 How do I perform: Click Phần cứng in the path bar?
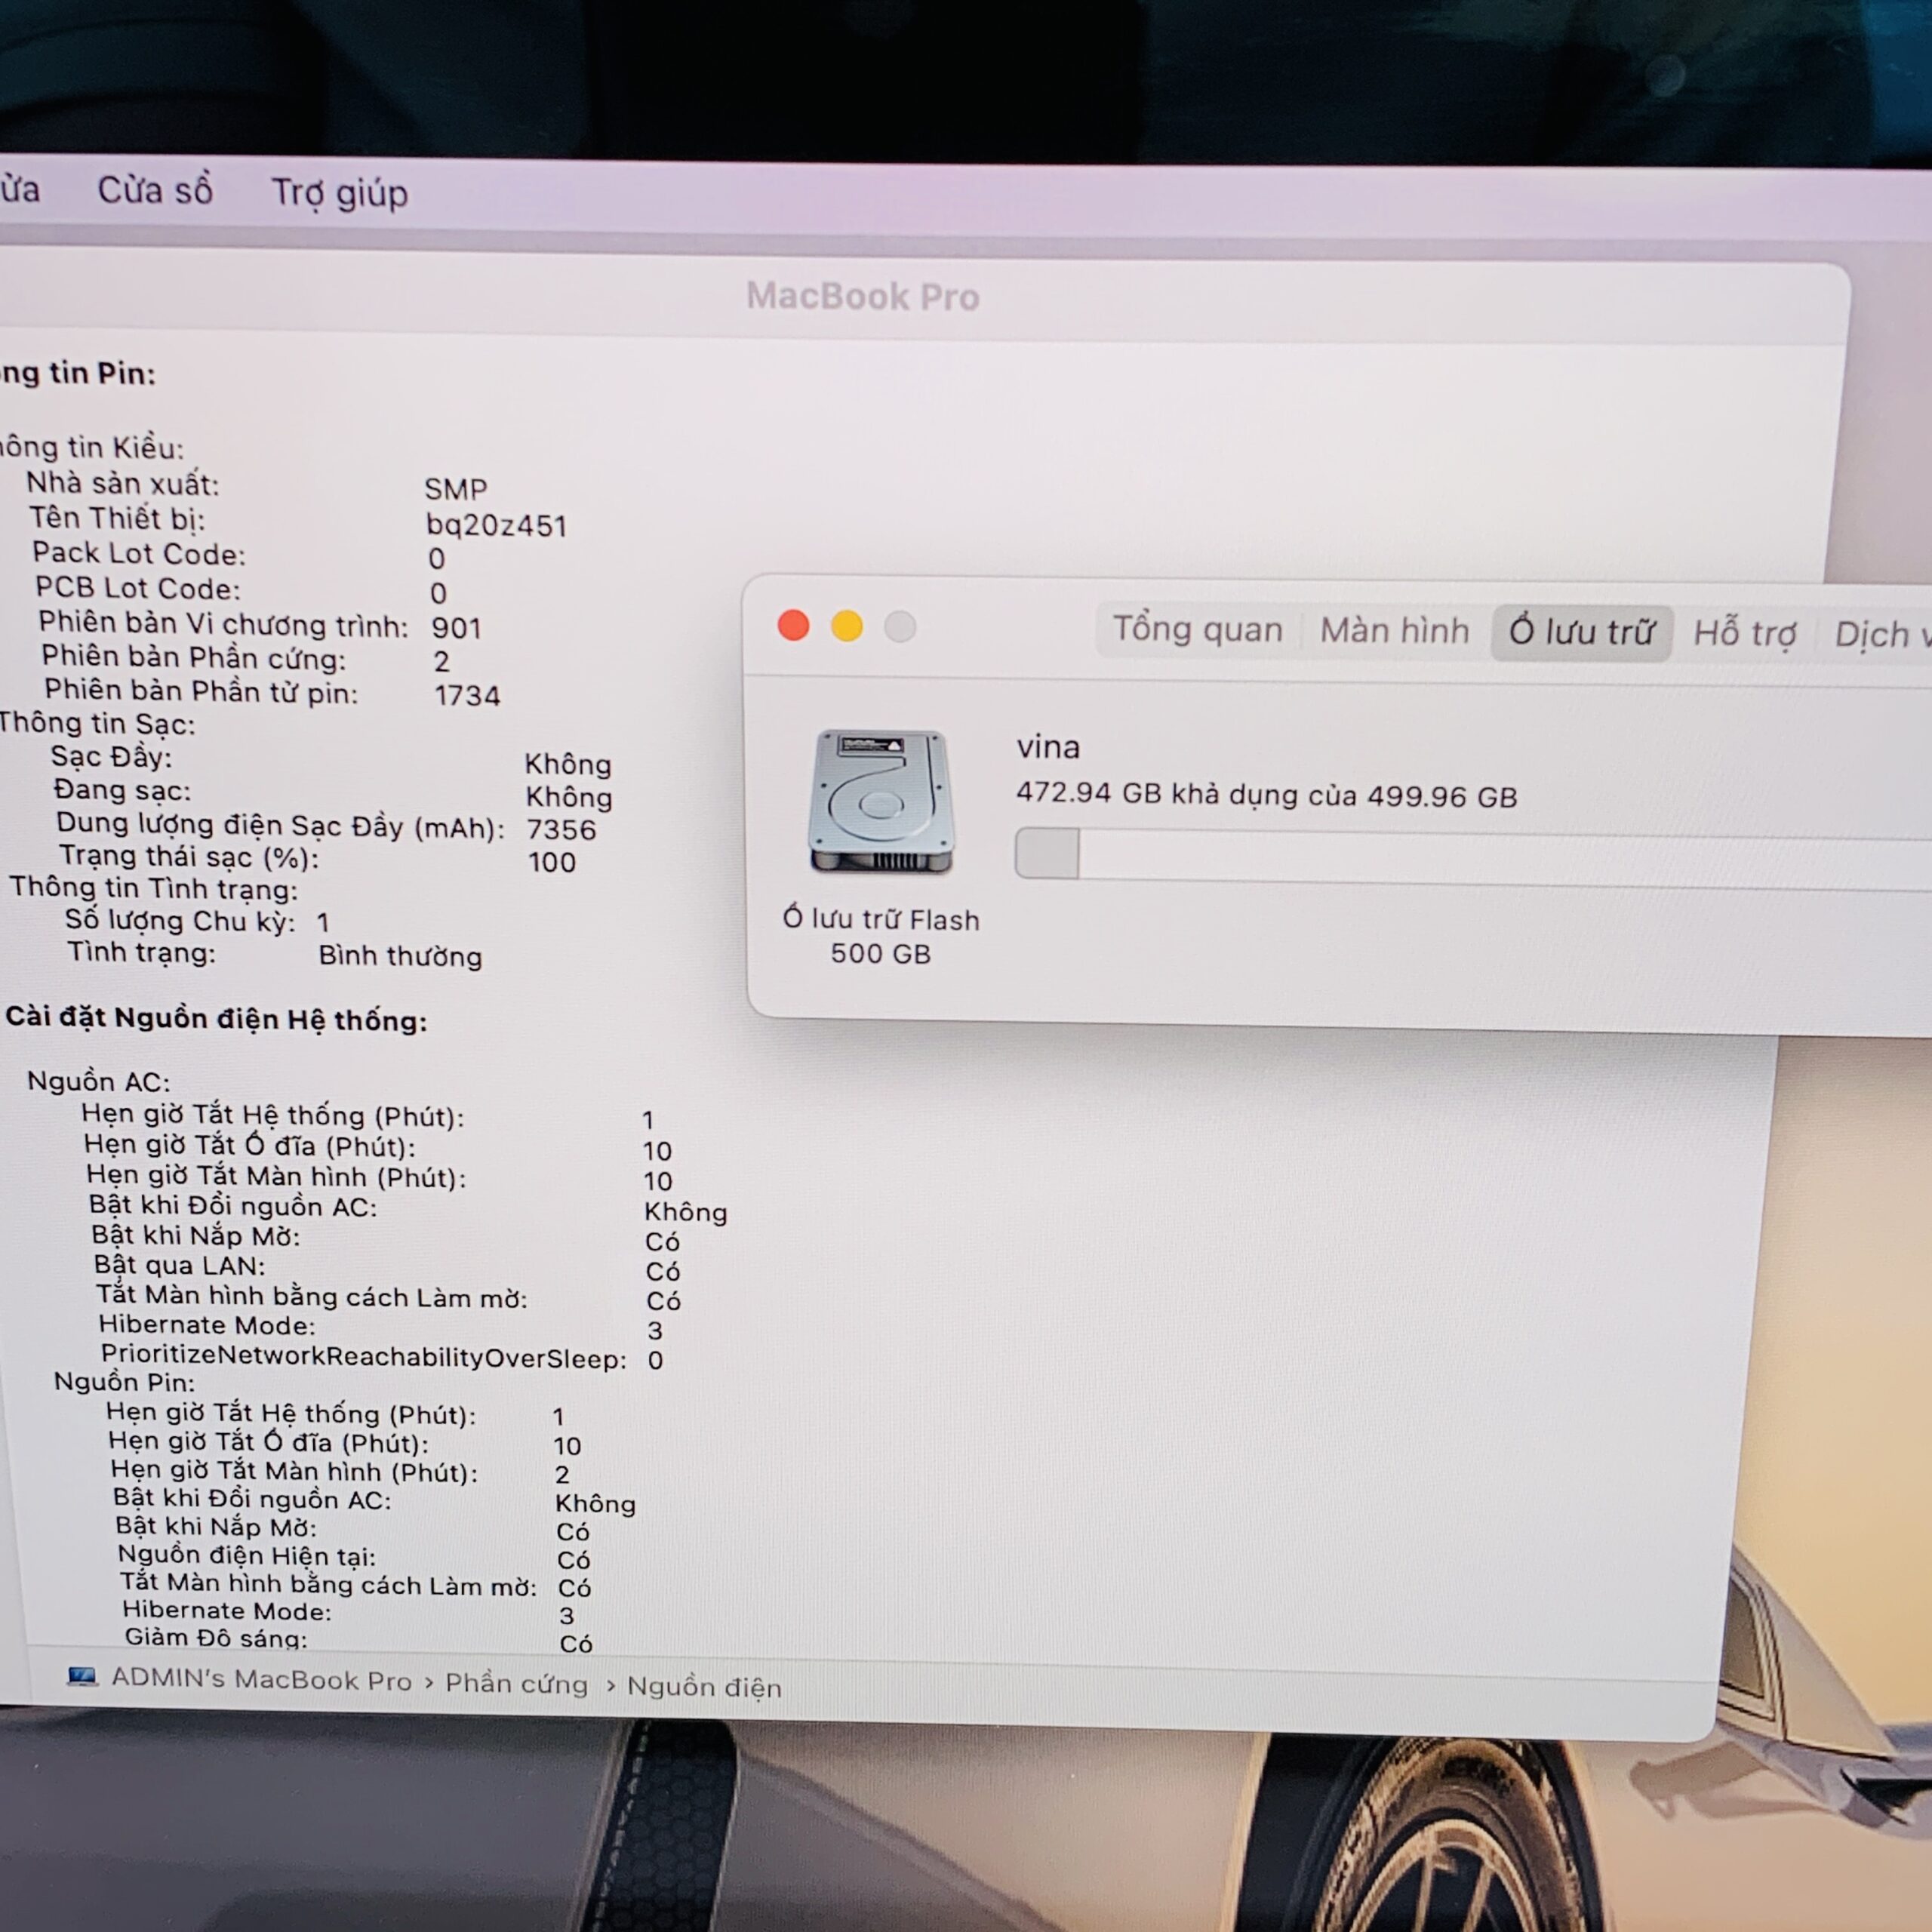[x=516, y=1684]
